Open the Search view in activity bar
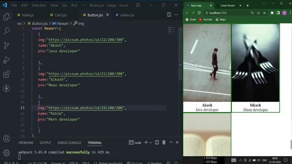This screenshot has width=292, height=164. (x=6, y=31)
